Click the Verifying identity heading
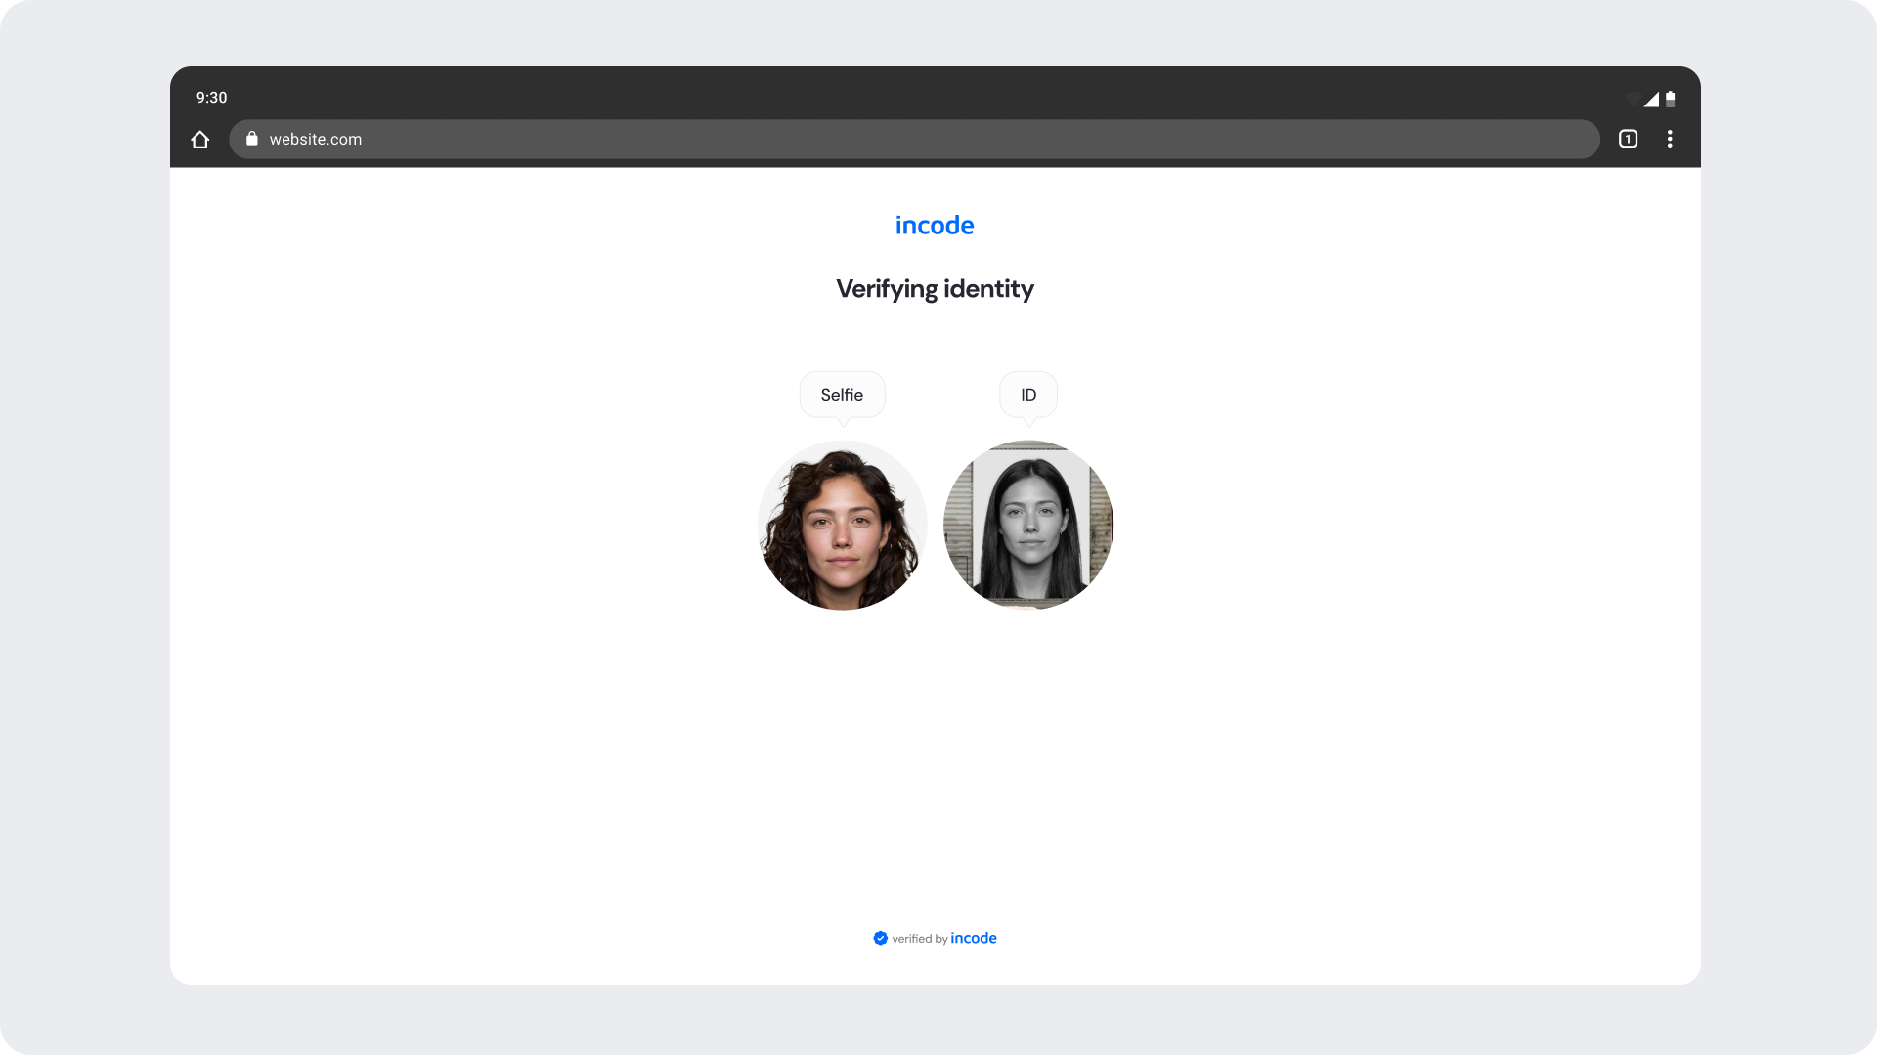The width and height of the screenshot is (1877, 1055). (935, 289)
